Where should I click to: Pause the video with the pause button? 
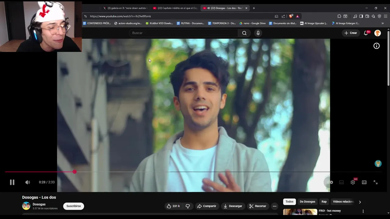coord(12,182)
